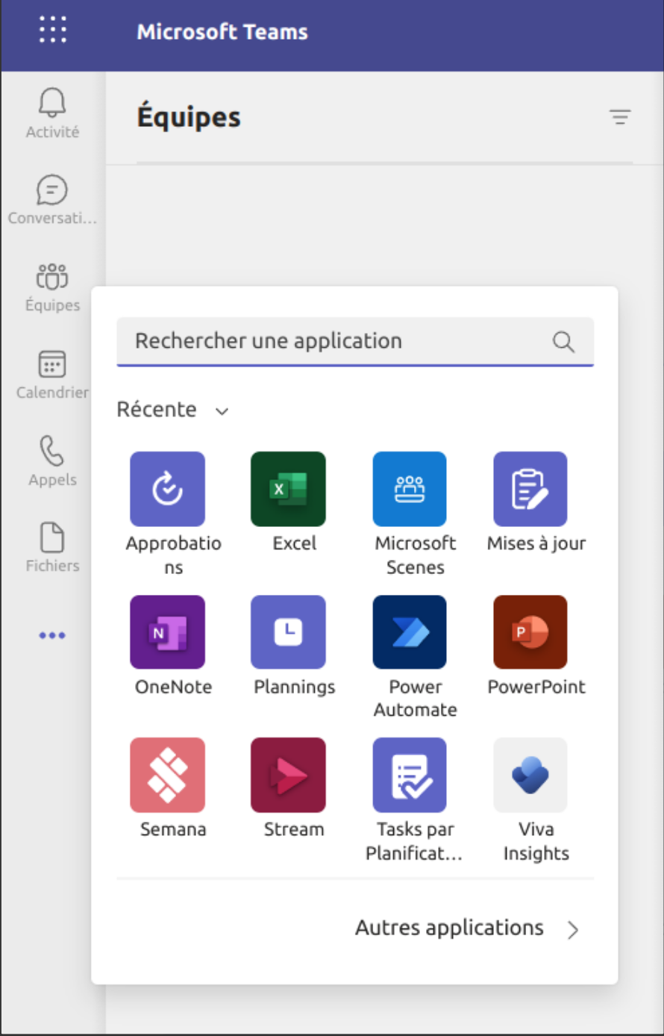
Task: Open the Mises à jour app
Action: (x=530, y=490)
